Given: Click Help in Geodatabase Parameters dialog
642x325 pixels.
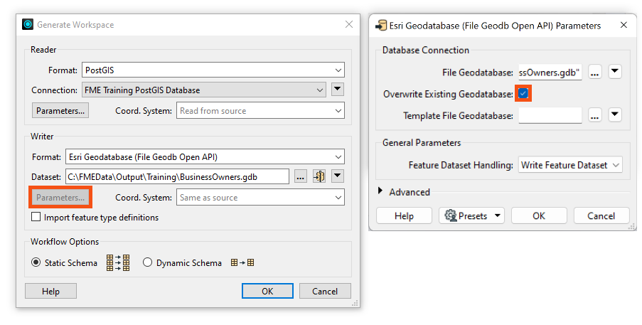Looking at the screenshot, I should [x=404, y=215].
